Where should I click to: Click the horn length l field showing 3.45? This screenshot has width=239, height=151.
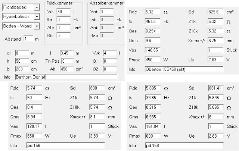(x=67, y=53)
